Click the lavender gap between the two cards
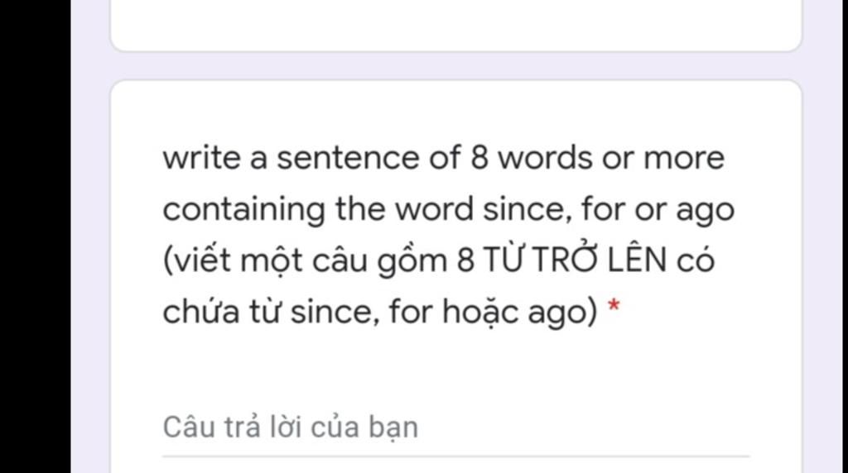 point(455,66)
